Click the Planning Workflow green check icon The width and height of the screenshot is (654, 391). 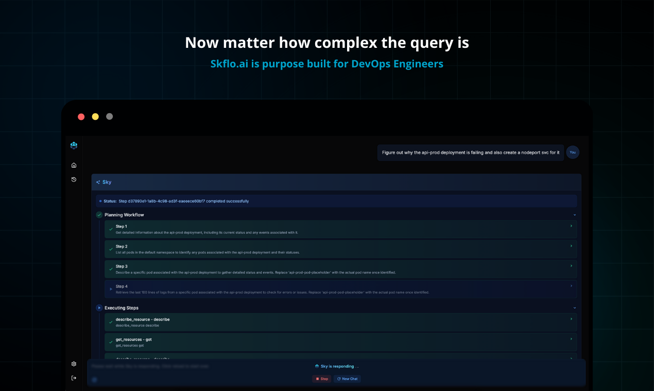[99, 215]
